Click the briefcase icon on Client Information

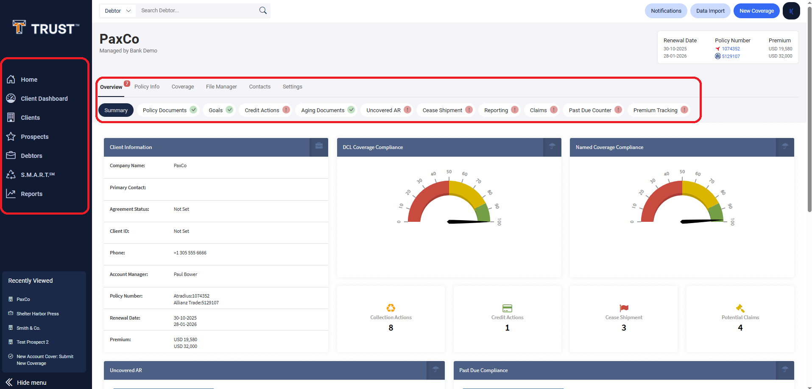[319, 146]
